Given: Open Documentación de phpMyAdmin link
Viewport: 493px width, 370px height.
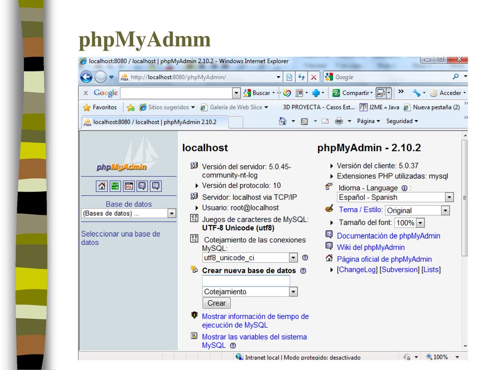Looking at the screenshot, I should tap(389, 236).
